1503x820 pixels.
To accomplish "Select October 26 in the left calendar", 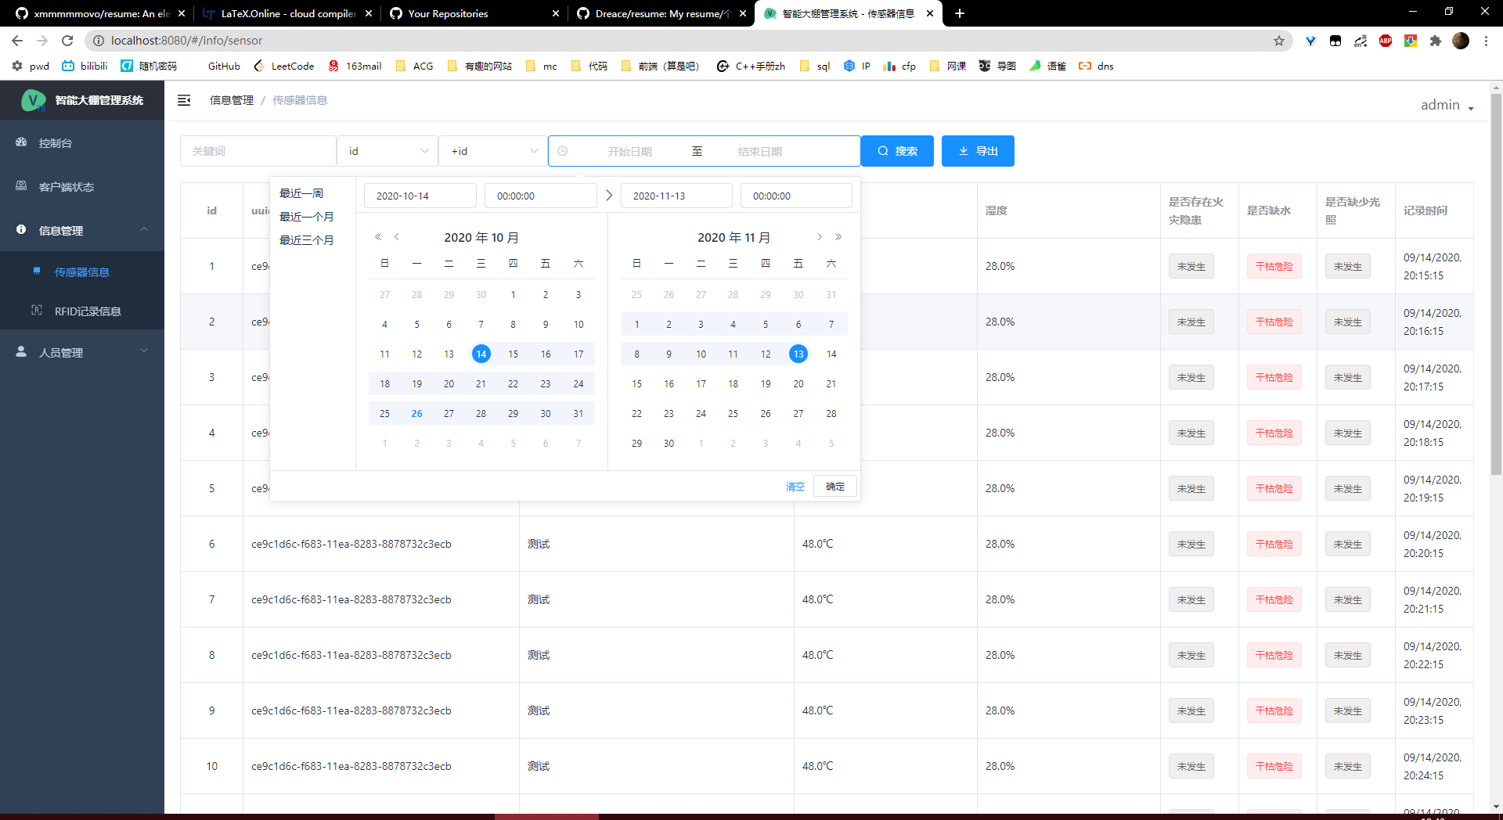I will pos(416,414).
